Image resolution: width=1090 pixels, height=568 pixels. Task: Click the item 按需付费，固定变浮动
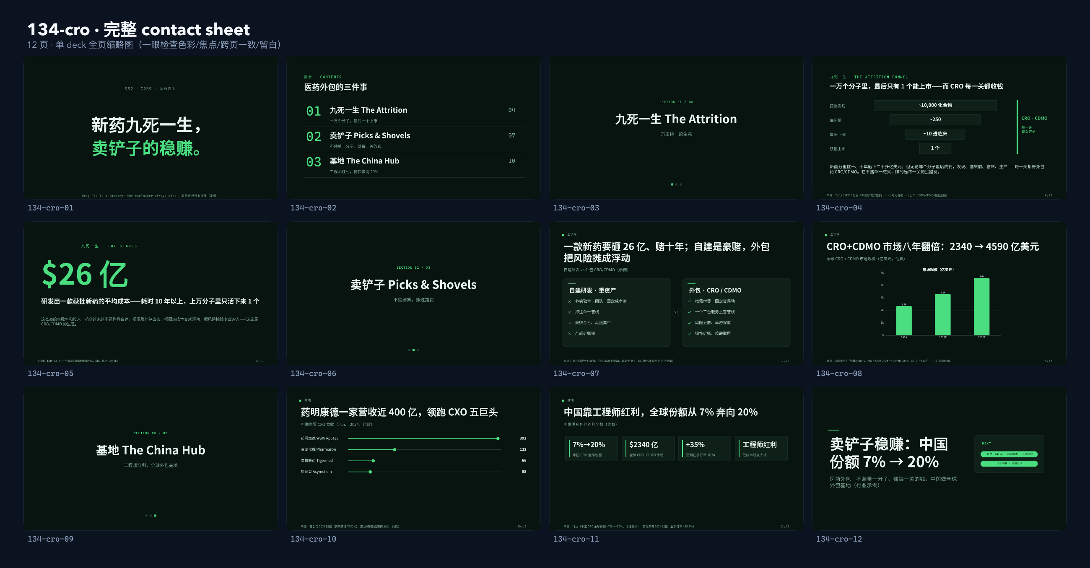(x=715, y=301)
